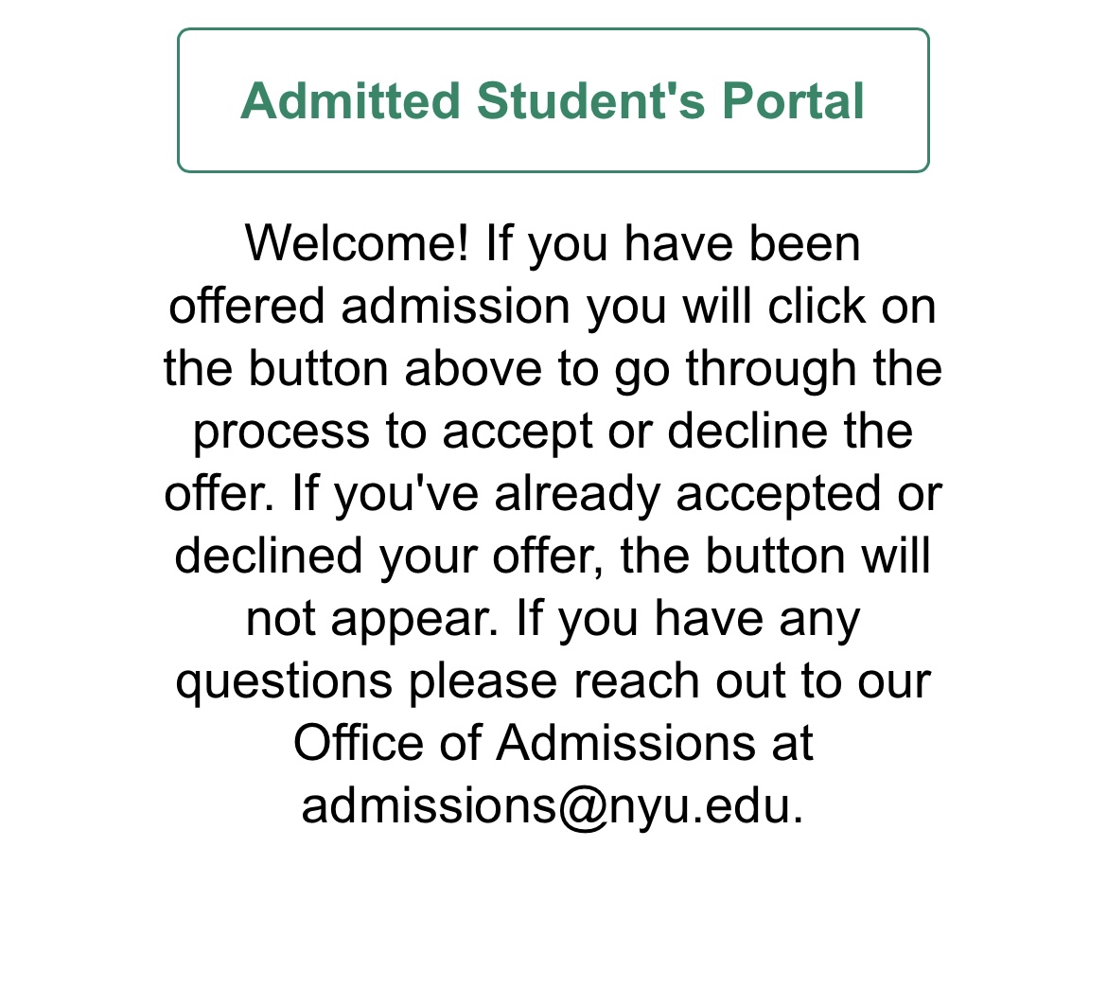
Task: Click the admissions@nyu.edu email address
Action: tap(545, 806)
